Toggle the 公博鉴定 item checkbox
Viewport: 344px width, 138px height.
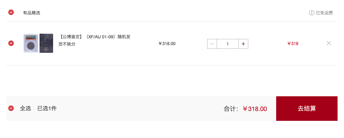click(x=11, y=43)
